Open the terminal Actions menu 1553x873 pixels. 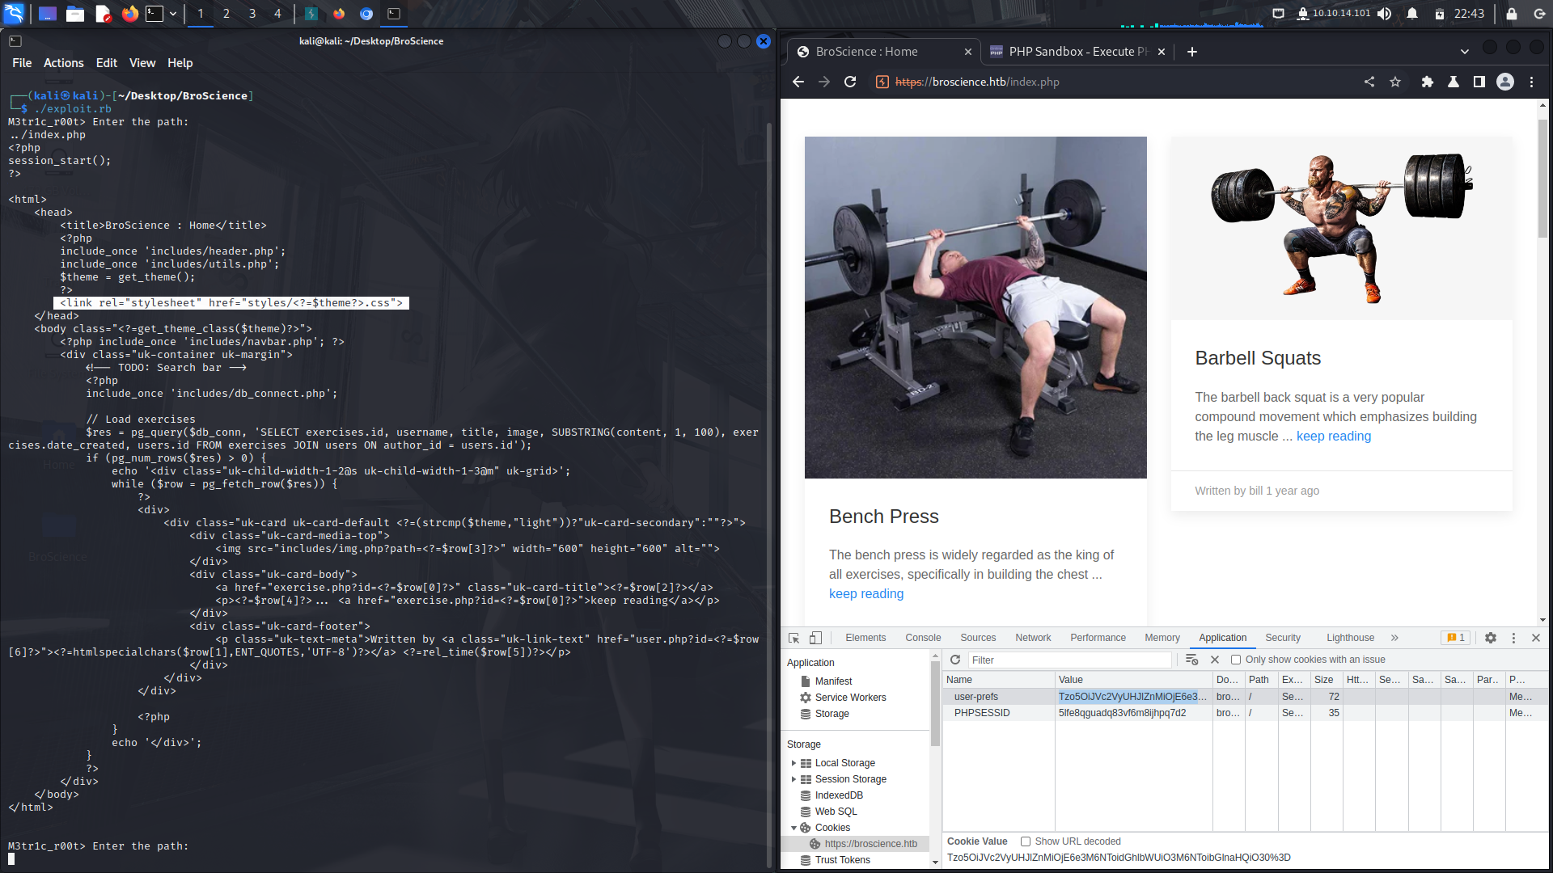pyautogui.click(x=63, y=63)
